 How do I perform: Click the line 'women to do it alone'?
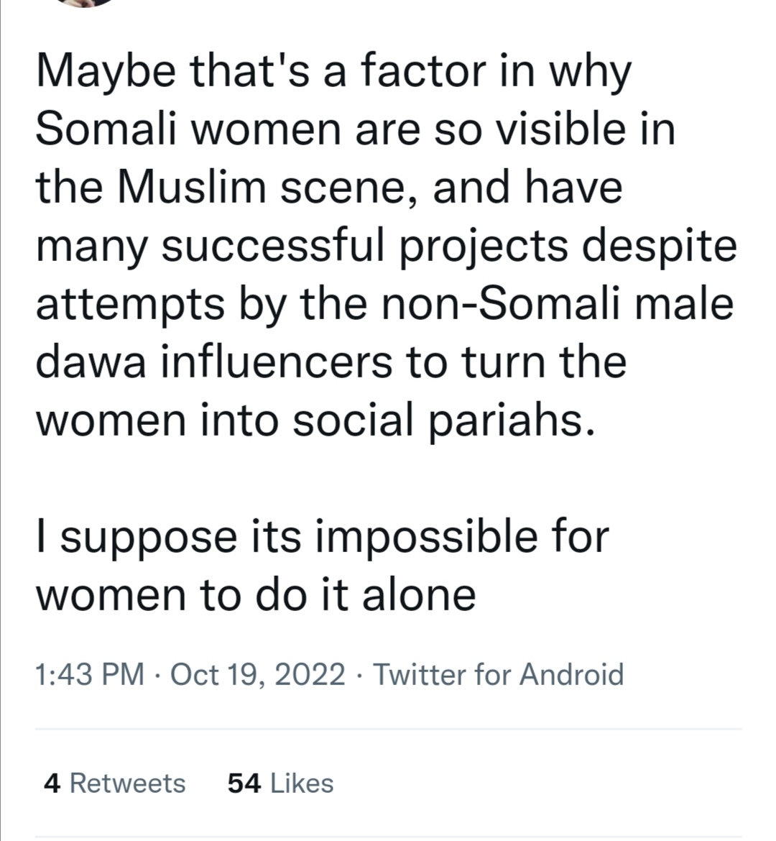click(256, 595)
